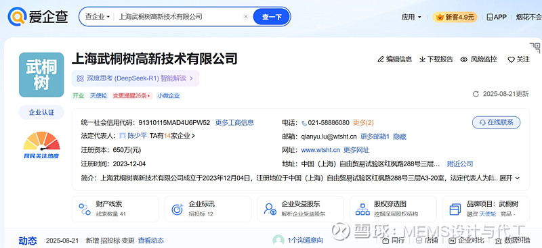Click the phone icon next to 021-58886080
This screenshot has width=542, height=248.
click(x=304, y=123)
